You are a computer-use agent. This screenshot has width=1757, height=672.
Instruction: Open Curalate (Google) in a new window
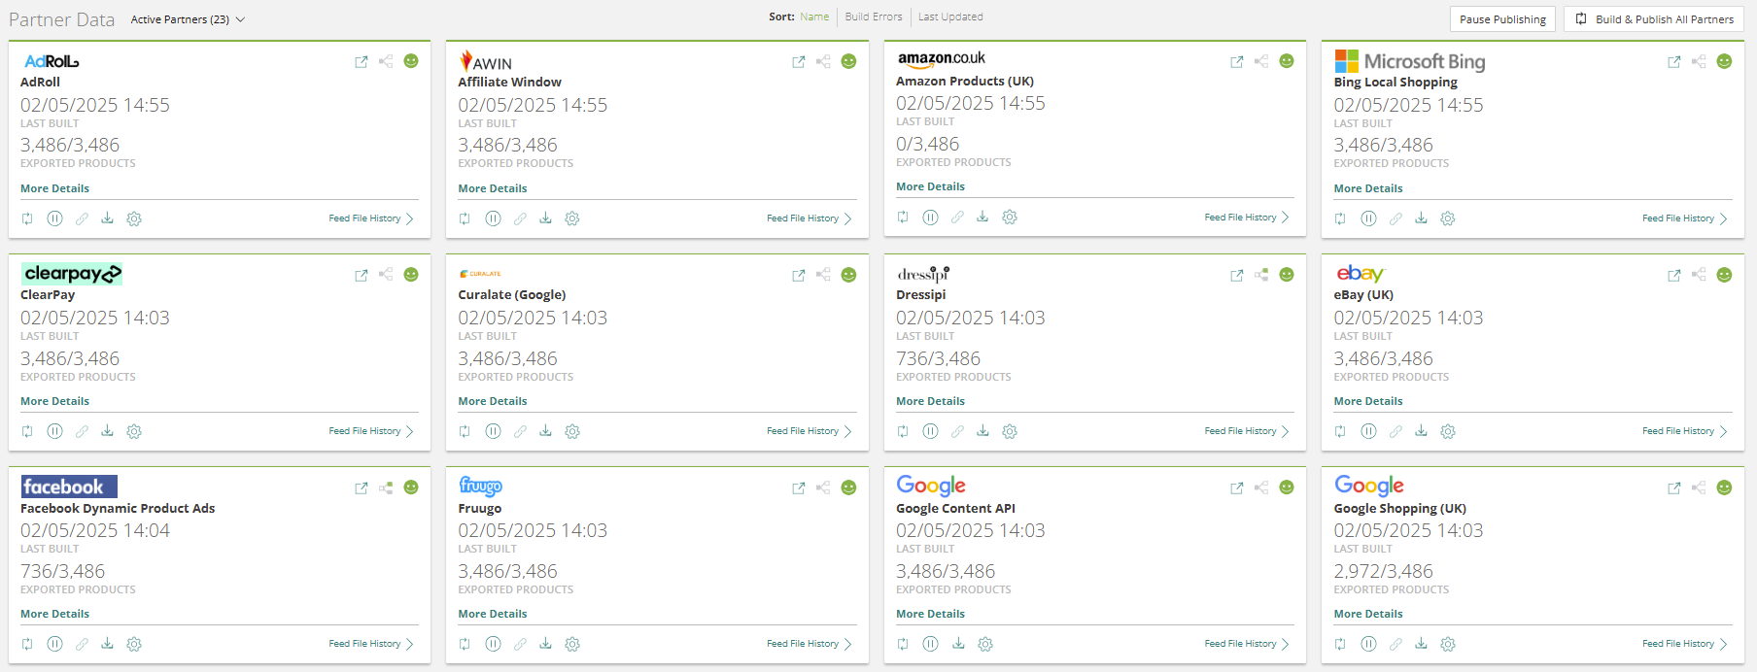click(x=799, y=275)
